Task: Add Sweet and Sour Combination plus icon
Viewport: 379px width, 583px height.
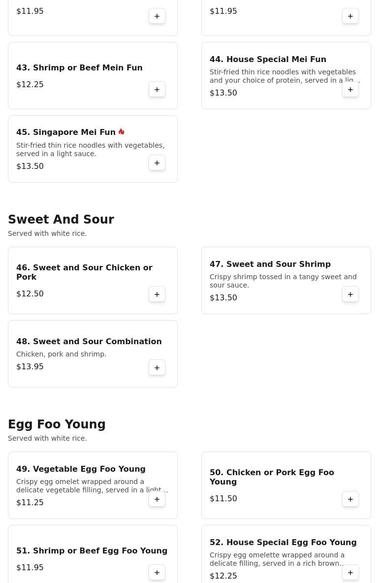Action: pos(157,368)
